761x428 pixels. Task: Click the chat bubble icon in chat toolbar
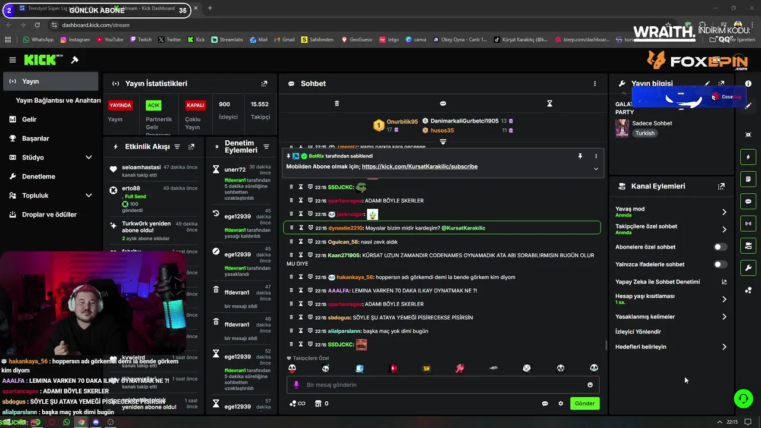[x=443, y=103]
